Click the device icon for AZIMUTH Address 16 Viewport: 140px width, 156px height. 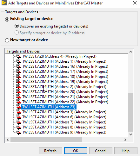point(18,66)
